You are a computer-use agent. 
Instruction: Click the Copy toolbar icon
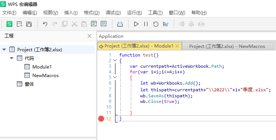coord(65,24)
